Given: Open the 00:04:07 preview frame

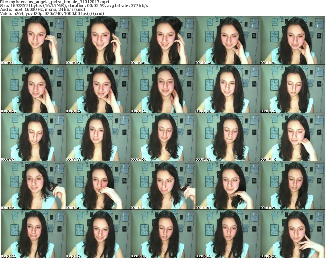Looking at the screenshot, I should pyautogui.click(x=228, y=185).
